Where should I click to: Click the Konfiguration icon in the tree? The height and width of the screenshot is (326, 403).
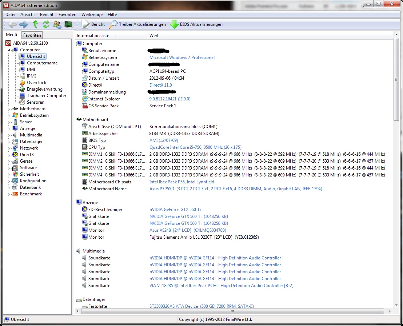pyautogui.click(x=15, y=181)
